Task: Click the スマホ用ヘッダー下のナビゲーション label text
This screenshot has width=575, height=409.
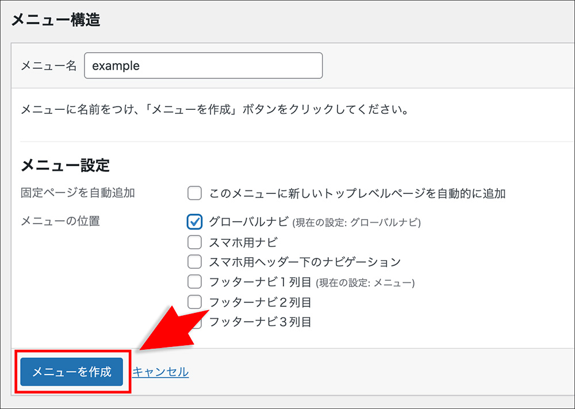Action: coord(305,262)
